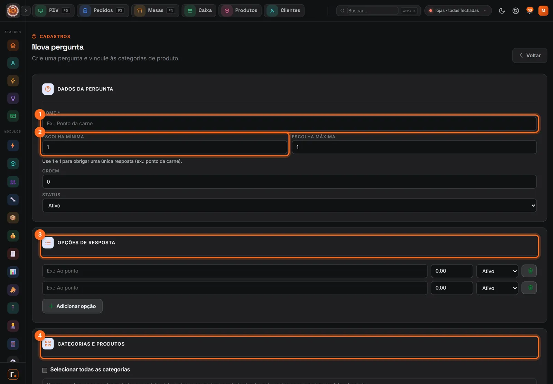
Task: Go to the PDV tab
Action: 53,11
